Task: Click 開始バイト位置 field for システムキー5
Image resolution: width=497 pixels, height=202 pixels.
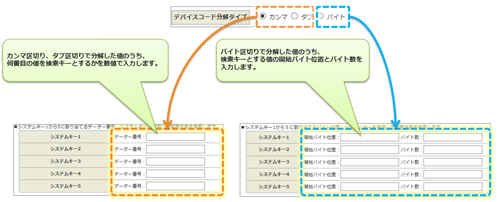Action: [370, 187]
